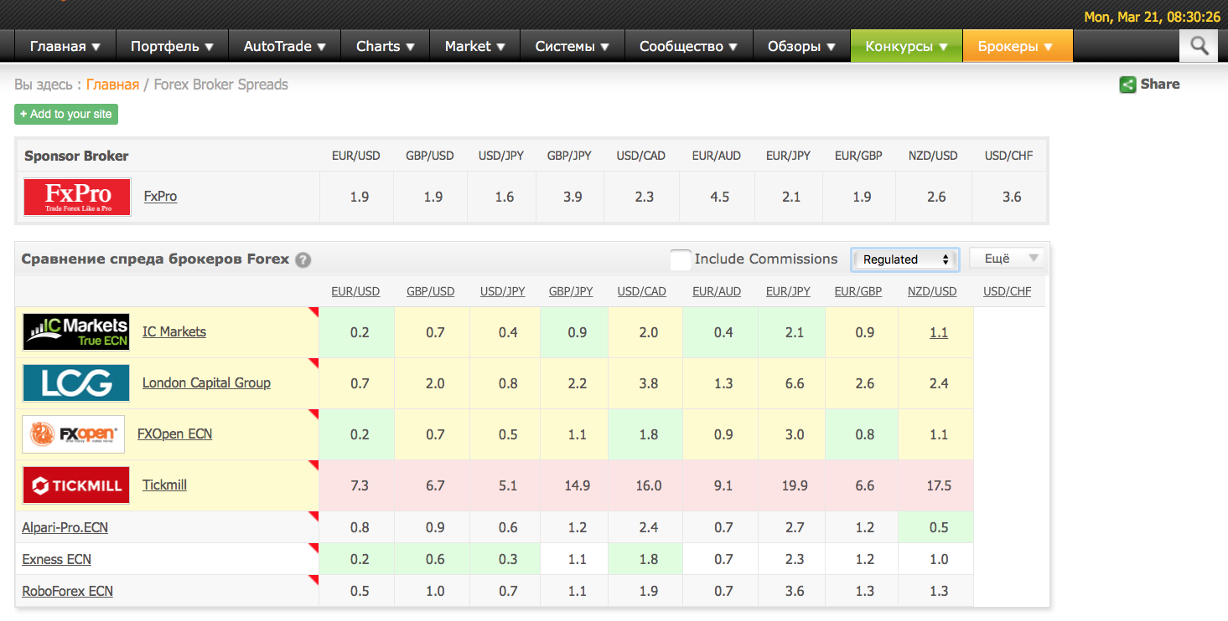This screenshot has height=621, width=1228.
Task: Open the RoboForex ECN link
Action: tap(67, 591)
